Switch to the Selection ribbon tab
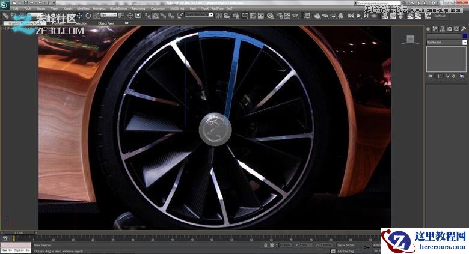Image resolution: width=469 pixels, height=254 pixels. tap(81, 23)
